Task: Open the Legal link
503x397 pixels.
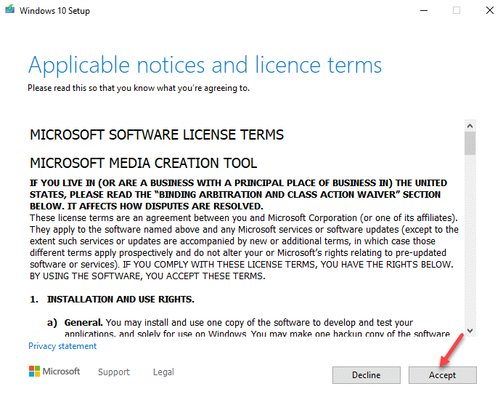Action: pos(163,372)
